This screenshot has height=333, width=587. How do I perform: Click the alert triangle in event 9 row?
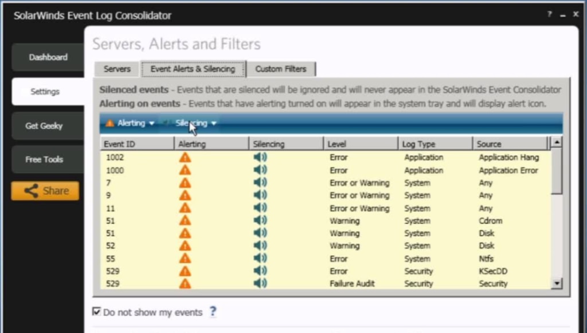(185, 195)
